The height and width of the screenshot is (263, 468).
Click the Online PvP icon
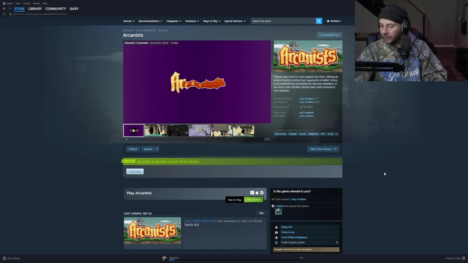(276, 227)
